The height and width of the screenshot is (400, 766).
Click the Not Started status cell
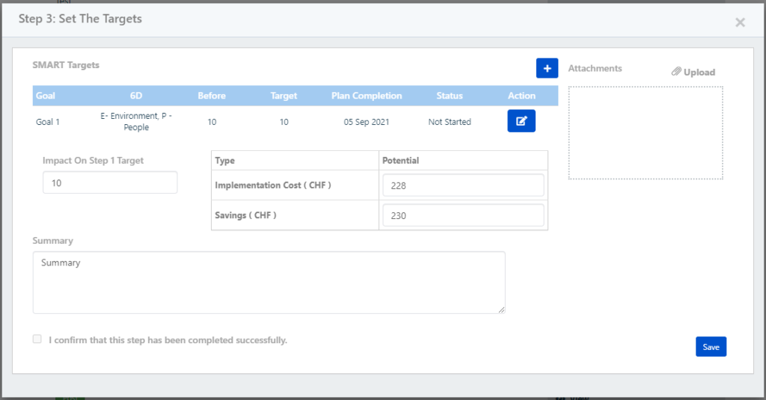coord(450,122)
